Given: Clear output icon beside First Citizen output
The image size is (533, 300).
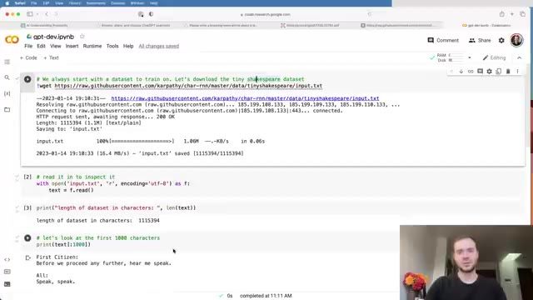Looking at the screenshot, I should (27, 257).
